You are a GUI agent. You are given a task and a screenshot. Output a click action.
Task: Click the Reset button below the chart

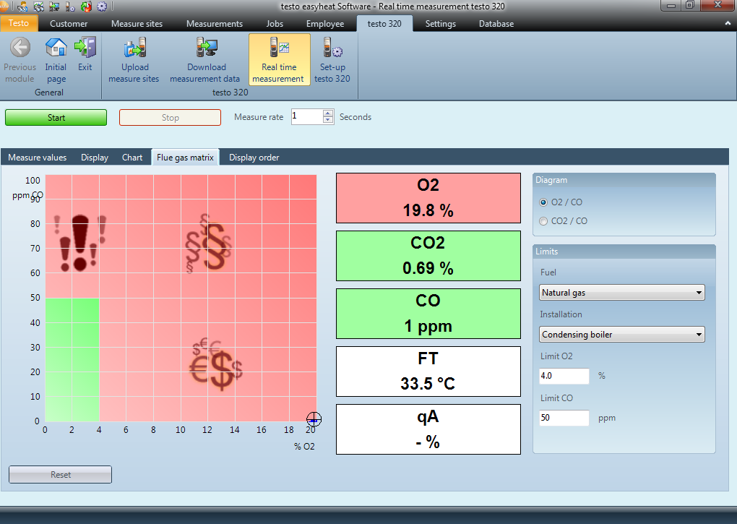60,475
